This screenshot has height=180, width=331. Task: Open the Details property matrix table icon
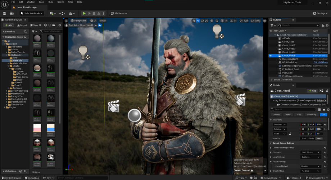coord(319,110)
